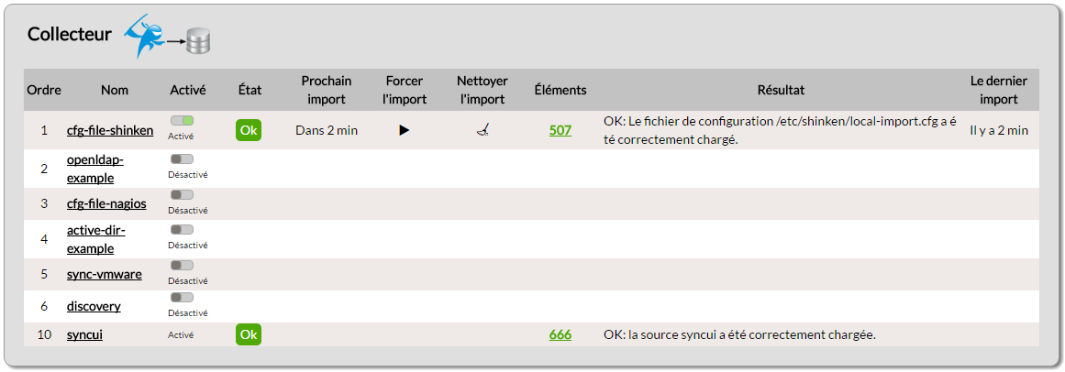This screenshot has width=1065, height=372.
Task: Turn on the active-dir-example toggle
Action: coord(182,229)
